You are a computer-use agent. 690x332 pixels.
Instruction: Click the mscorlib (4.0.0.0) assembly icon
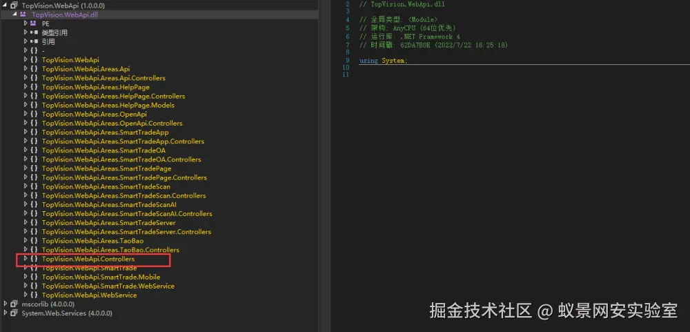click(x=14, y=304)
